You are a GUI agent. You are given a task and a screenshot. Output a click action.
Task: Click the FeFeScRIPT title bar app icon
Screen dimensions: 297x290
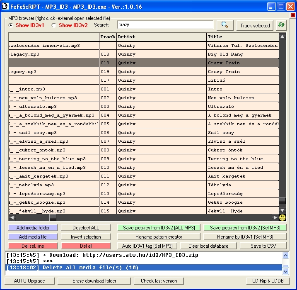pyautogui.click(x=5, y=7)
